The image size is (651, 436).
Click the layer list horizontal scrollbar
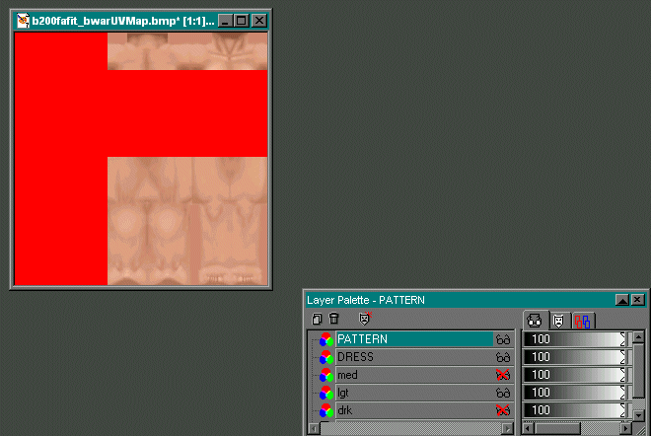(411, 428)
